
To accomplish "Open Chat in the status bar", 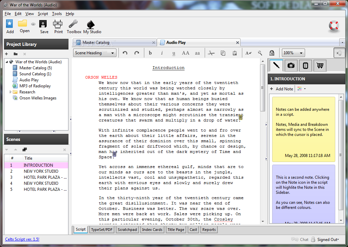I will click(300, 240).
